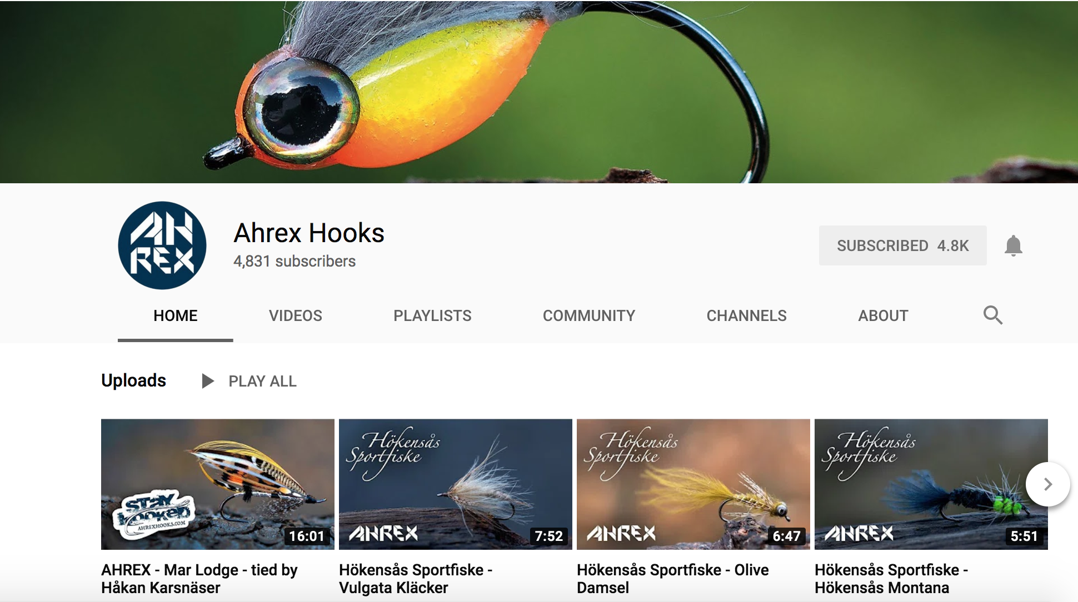
Task: Click the Ahrex Hooks channel avatar logo
Action: click(x=162, y=245)
